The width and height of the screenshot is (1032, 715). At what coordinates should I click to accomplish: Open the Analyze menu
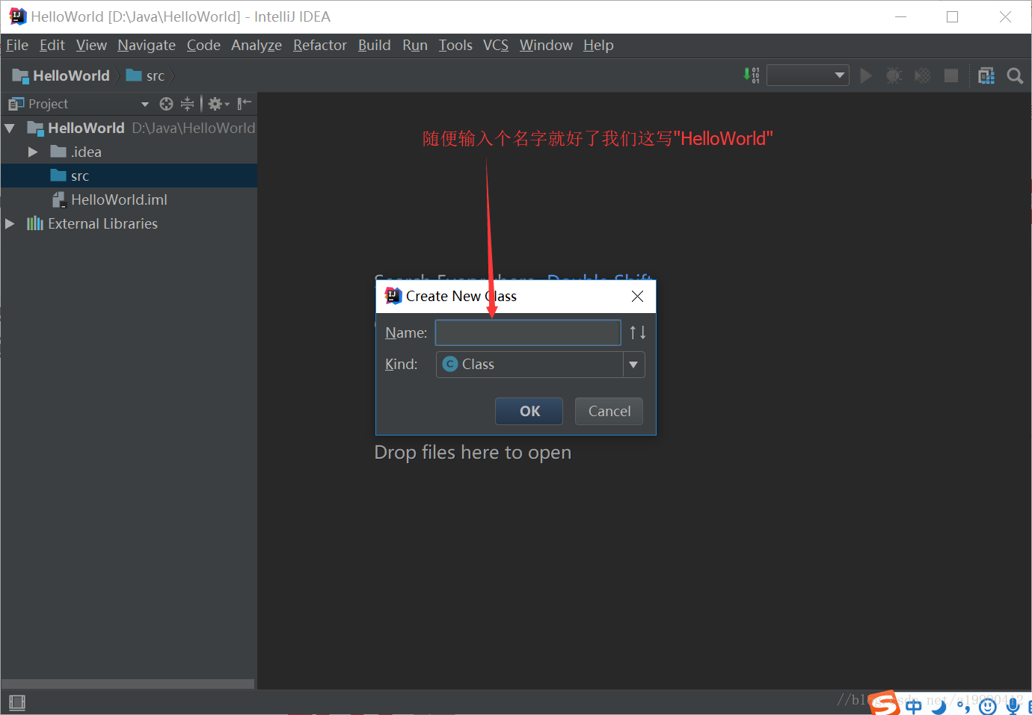point(257,46)
